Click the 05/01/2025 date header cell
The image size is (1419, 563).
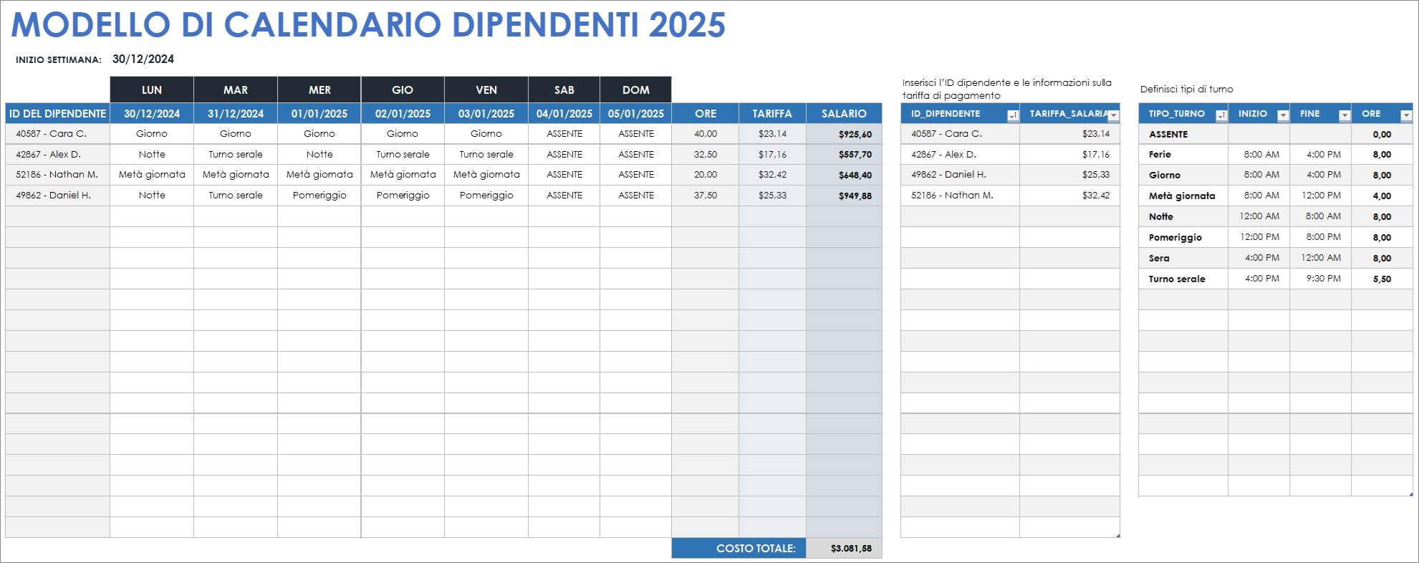[636, 113]
